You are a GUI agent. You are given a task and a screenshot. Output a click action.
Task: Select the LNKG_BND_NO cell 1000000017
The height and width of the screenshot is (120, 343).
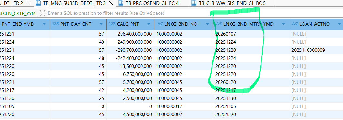point(183,106)
